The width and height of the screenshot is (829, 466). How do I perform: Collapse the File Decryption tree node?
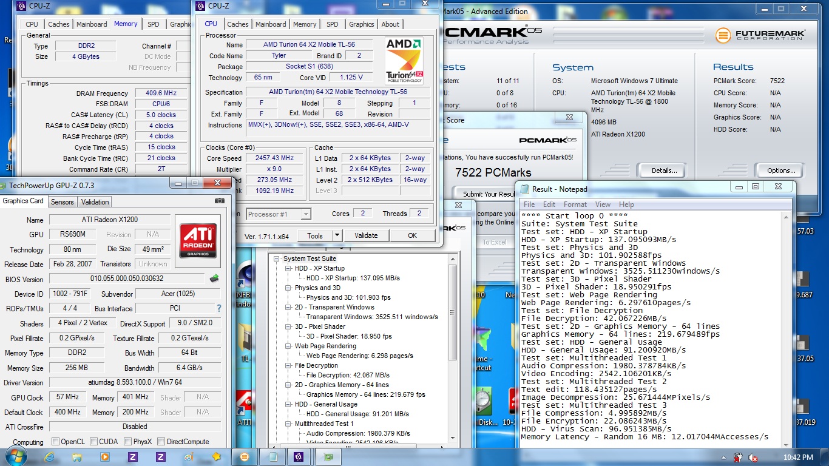tap(288, 365)
